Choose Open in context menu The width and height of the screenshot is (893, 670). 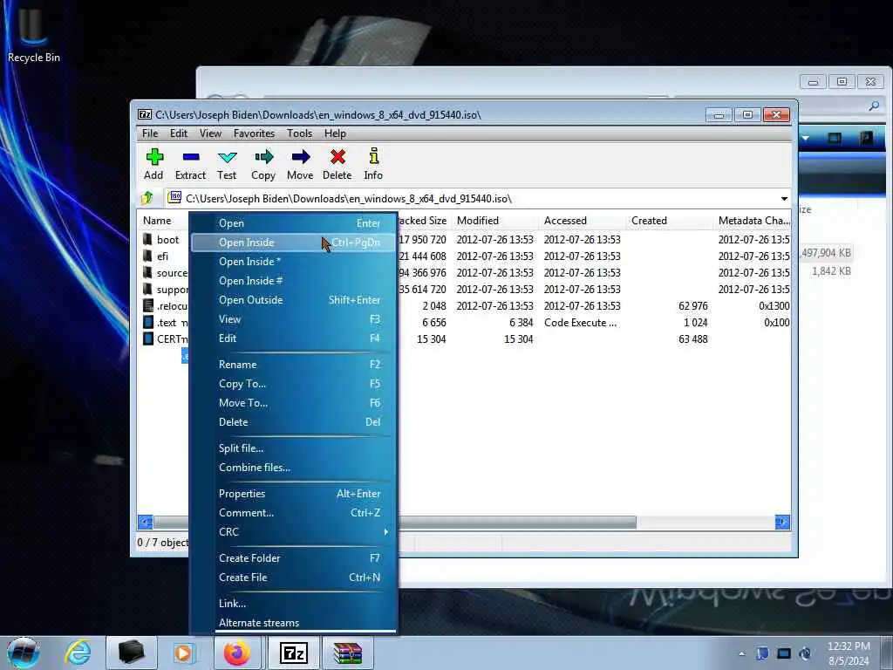pyautogui.click(x=293, y=223)
